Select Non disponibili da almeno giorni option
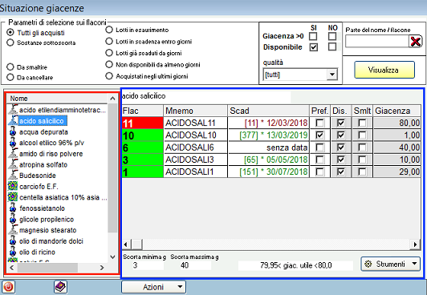The image size is (427, 295). click(109, 64)
